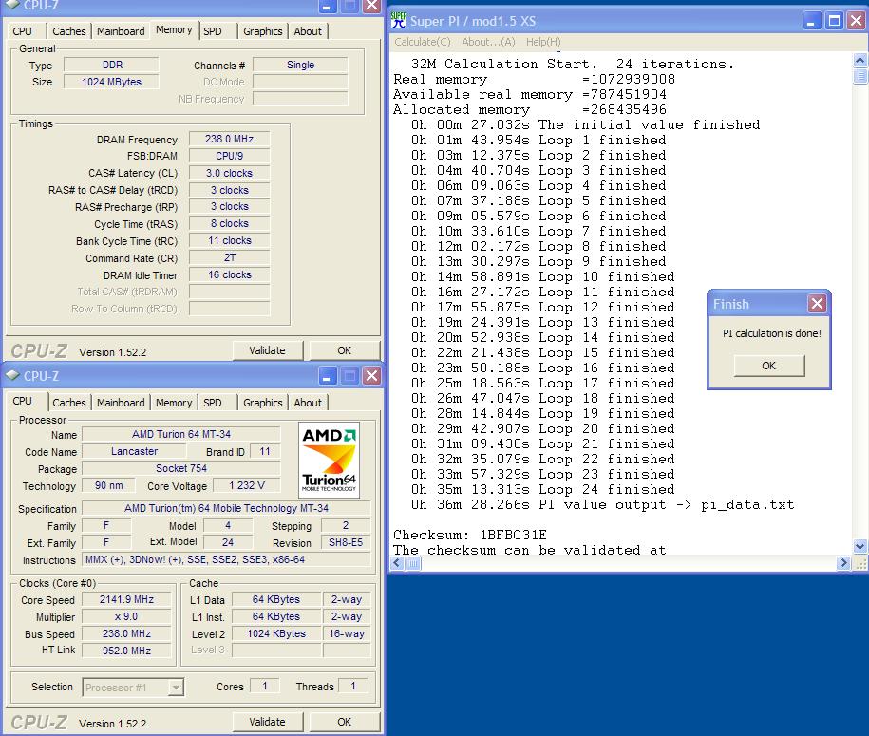Click the Package Socket 754 field
869x736 pixels.
click(181, 469)
